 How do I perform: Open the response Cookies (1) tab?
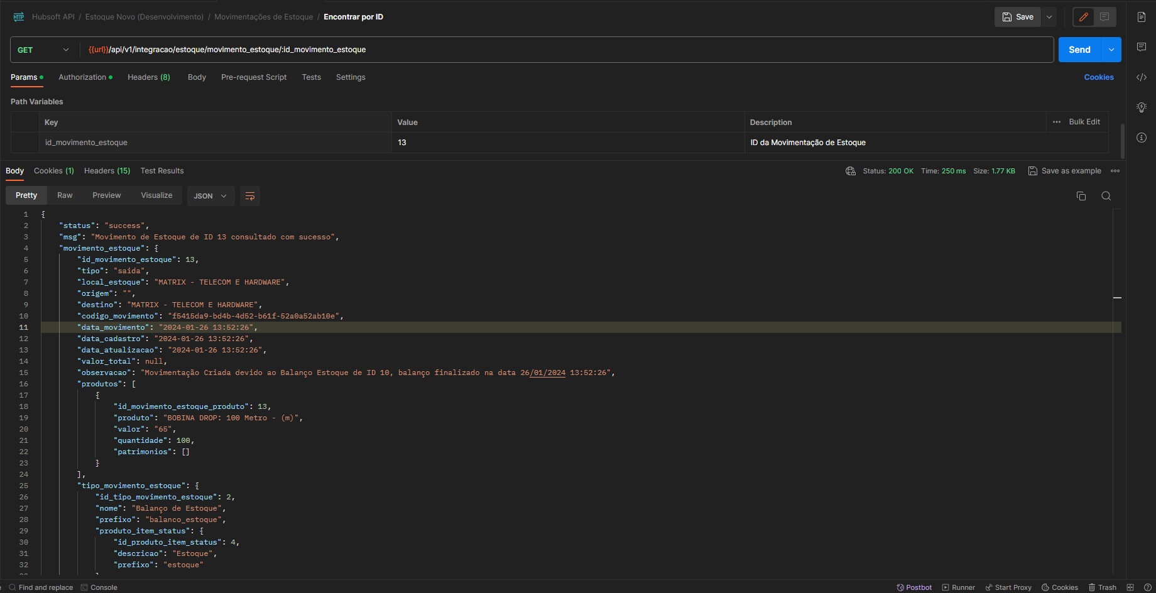(54, 171)
